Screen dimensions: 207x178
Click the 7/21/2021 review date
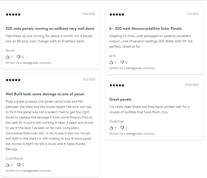tap(192, 14)
